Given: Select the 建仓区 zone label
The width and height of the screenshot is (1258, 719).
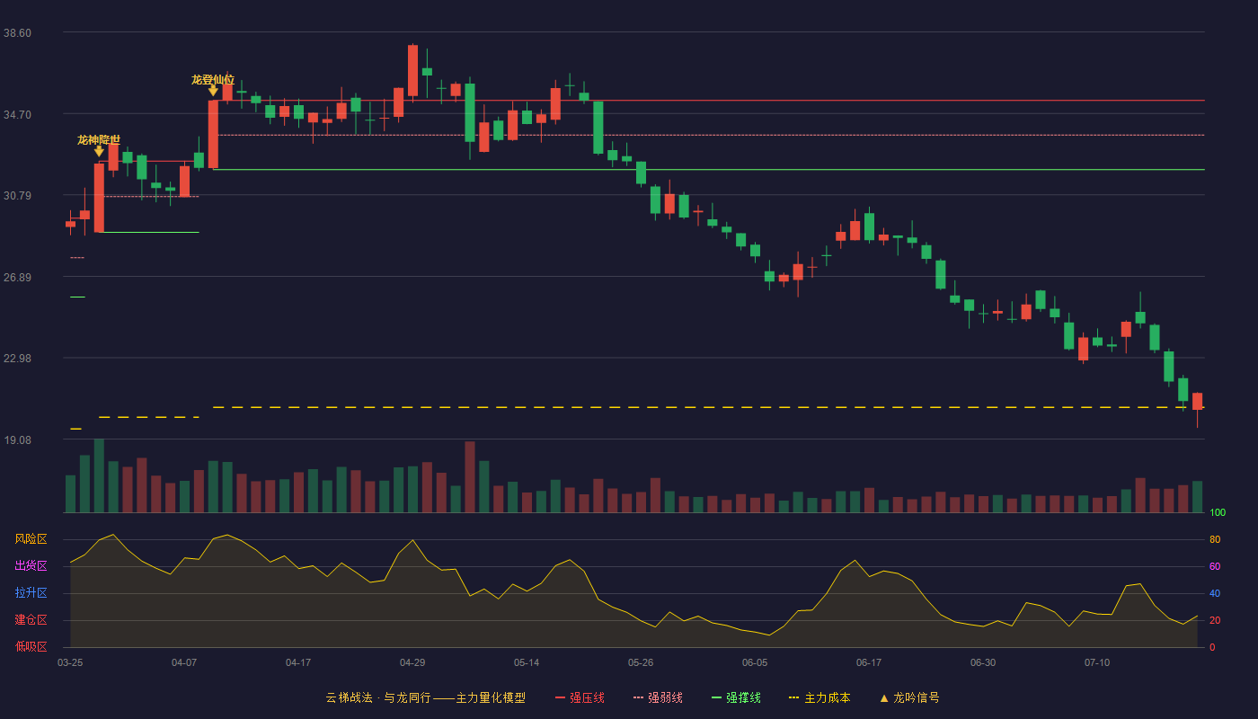Looking at the screenshot, I should pos(31,620).
